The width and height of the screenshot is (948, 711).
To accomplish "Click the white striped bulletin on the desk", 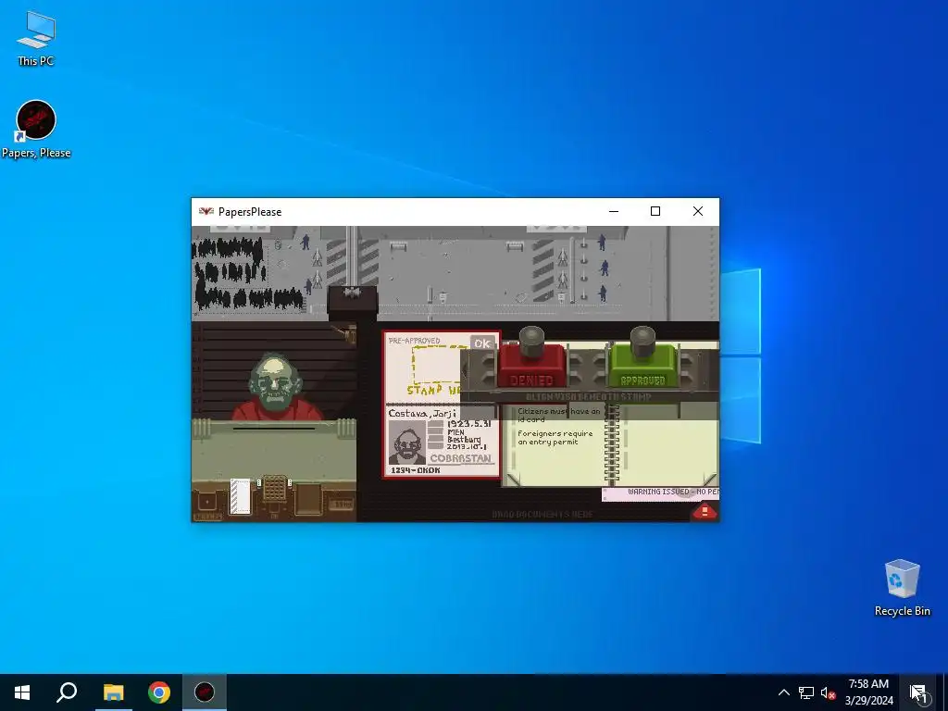I will tap(240, 496).
